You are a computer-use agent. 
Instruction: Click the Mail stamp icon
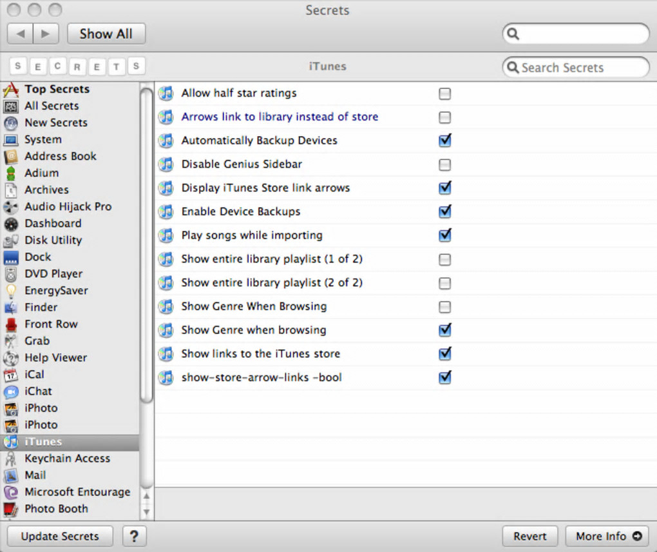pyautogui.click(x=11, y=475)
